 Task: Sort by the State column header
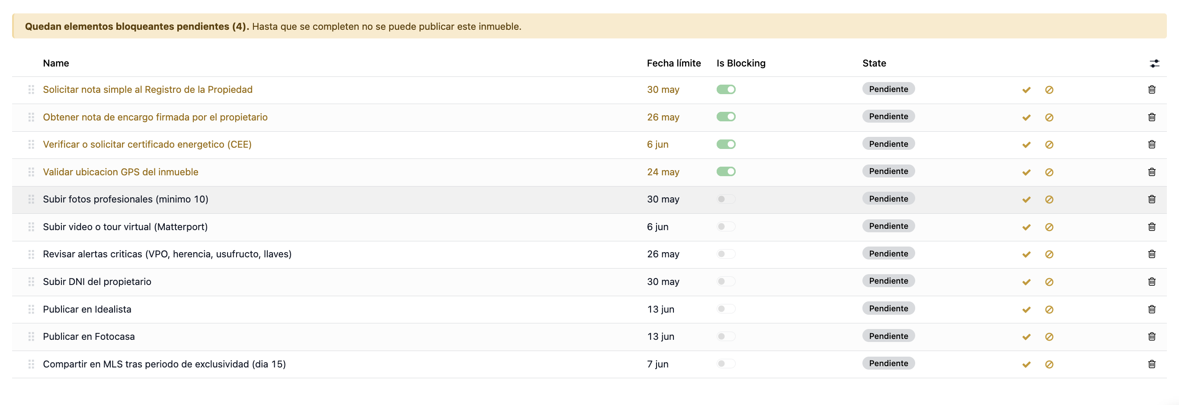coord(874,63)
